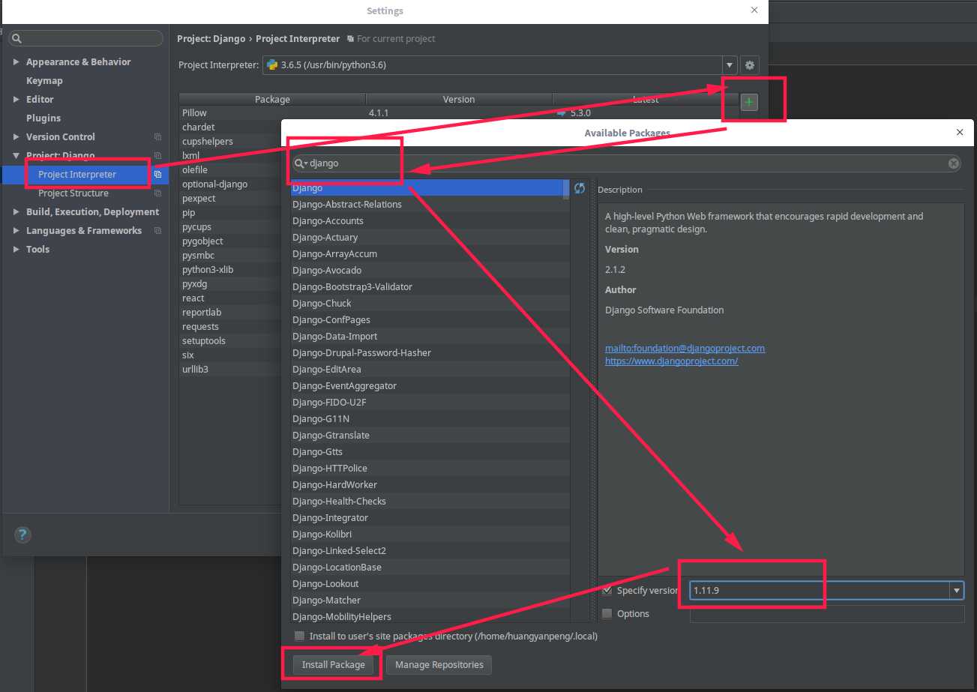Click the django package search field
977x692 pixels.
click(627, 163)
